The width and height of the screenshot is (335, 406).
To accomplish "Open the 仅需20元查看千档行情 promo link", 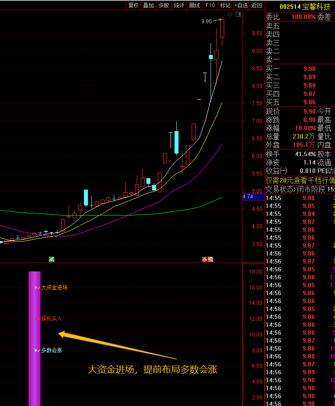I will pyautogui.click(x=300, y=180).
